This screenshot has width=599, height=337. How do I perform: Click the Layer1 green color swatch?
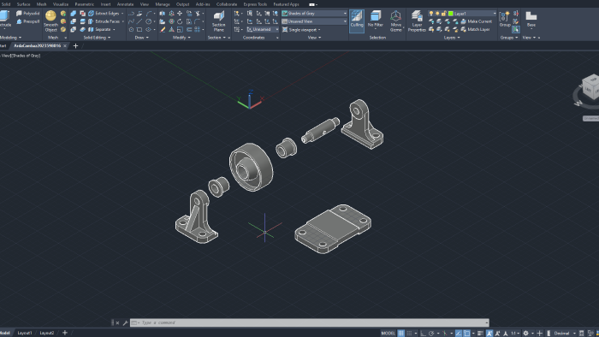click(451, 14)
